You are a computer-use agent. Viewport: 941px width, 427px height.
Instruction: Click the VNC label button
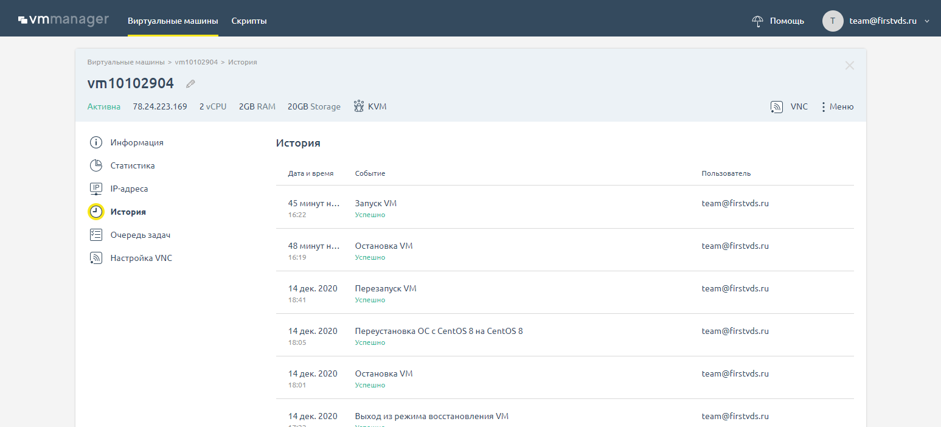(x=799, y=106)
